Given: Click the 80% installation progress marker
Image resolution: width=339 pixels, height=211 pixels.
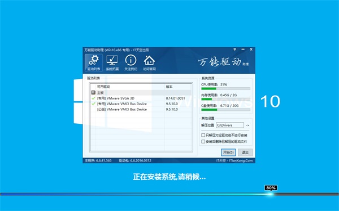Looking at the screenshot, I should pos(271,188).
